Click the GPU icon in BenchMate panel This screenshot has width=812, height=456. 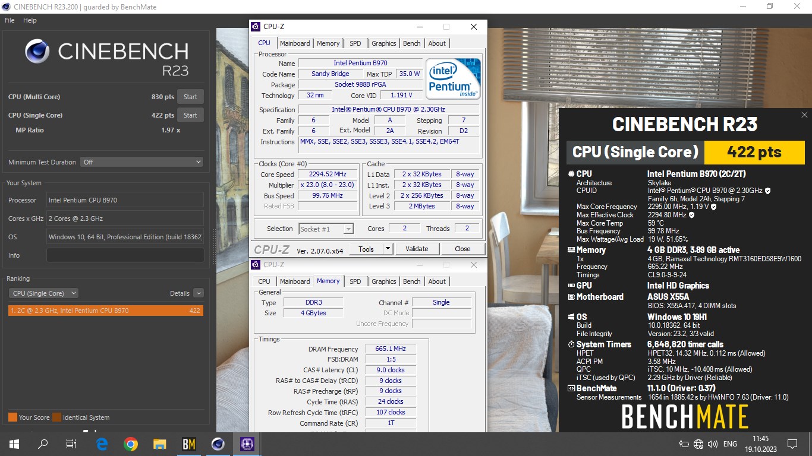571,286
